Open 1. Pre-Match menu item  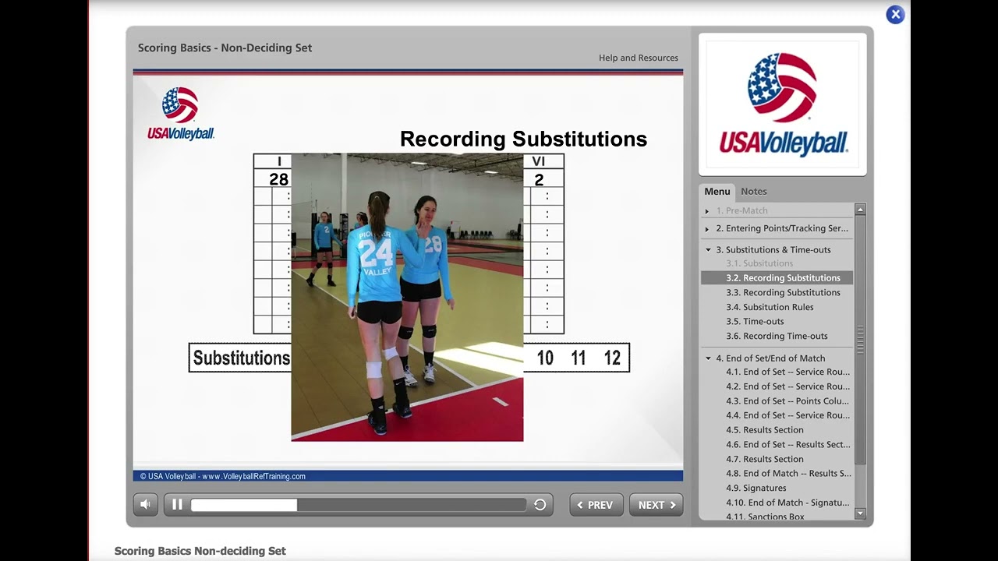741,210
